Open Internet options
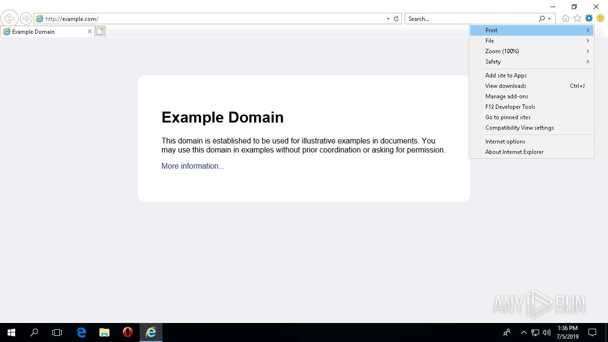The height and width of the screenshot is (342, 608). pos(532,142)
